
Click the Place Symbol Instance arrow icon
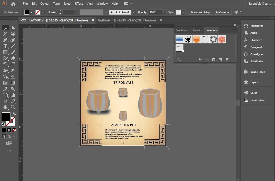click(x=201, y=59)
